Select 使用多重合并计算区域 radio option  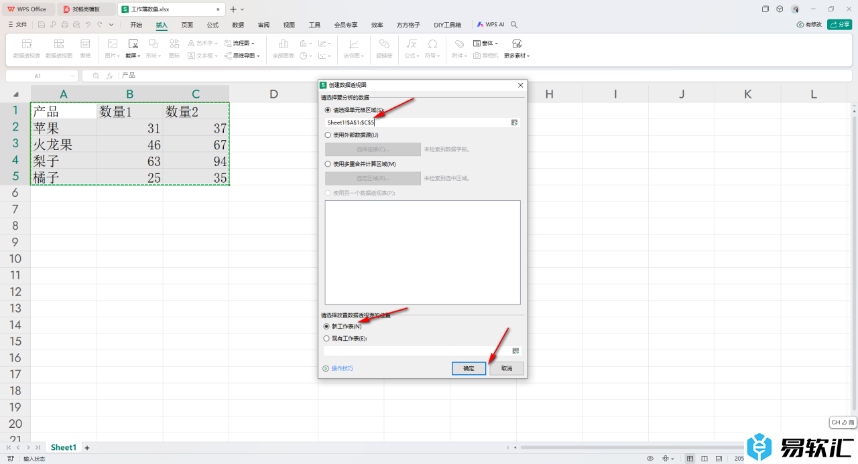click(x=328, y=164)
